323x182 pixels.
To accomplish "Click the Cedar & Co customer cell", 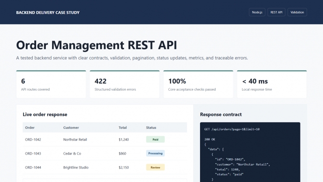I will 72,154.
